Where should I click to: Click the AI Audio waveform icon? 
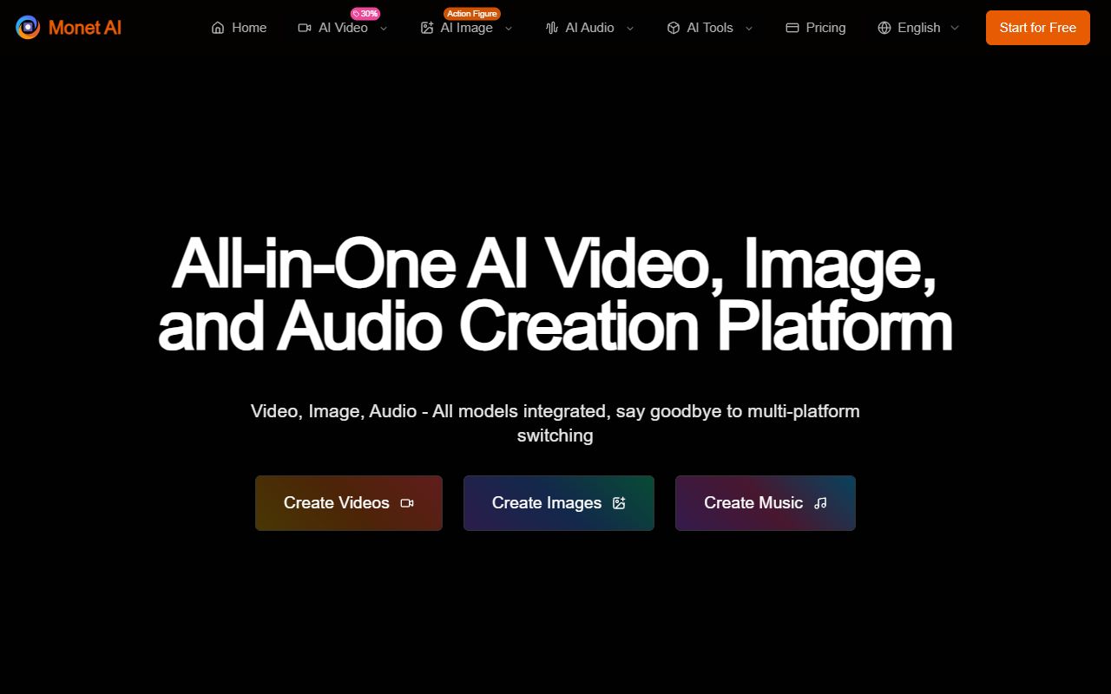pyautogui.click(x=552, y=28)
